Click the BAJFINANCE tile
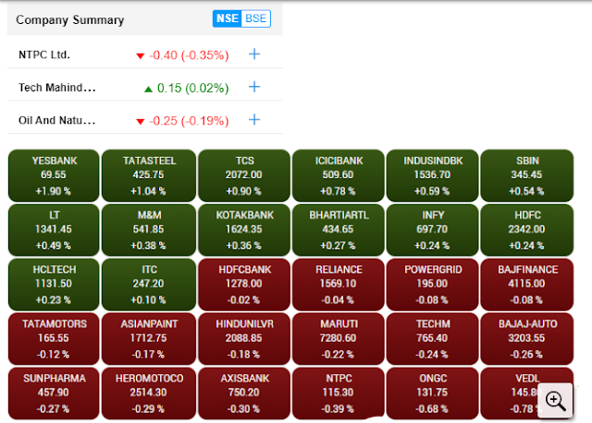The height and width of the screenshot is (423, 592). [x=527, y=284]
